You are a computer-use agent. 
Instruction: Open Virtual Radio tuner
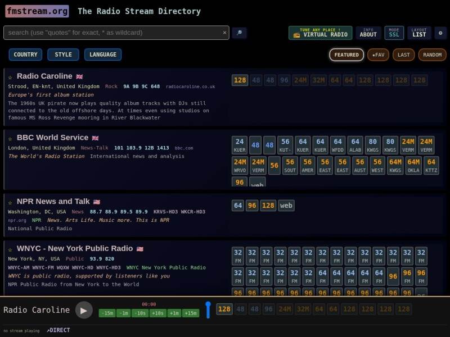(x=320, y=33)
